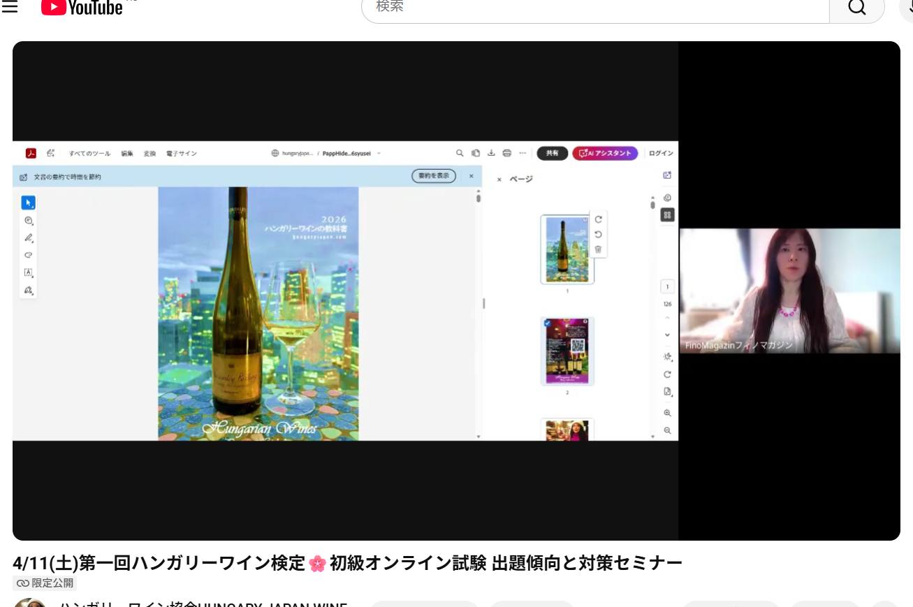
Task: Open the すべてのツール menu
Action: (89, 153)
